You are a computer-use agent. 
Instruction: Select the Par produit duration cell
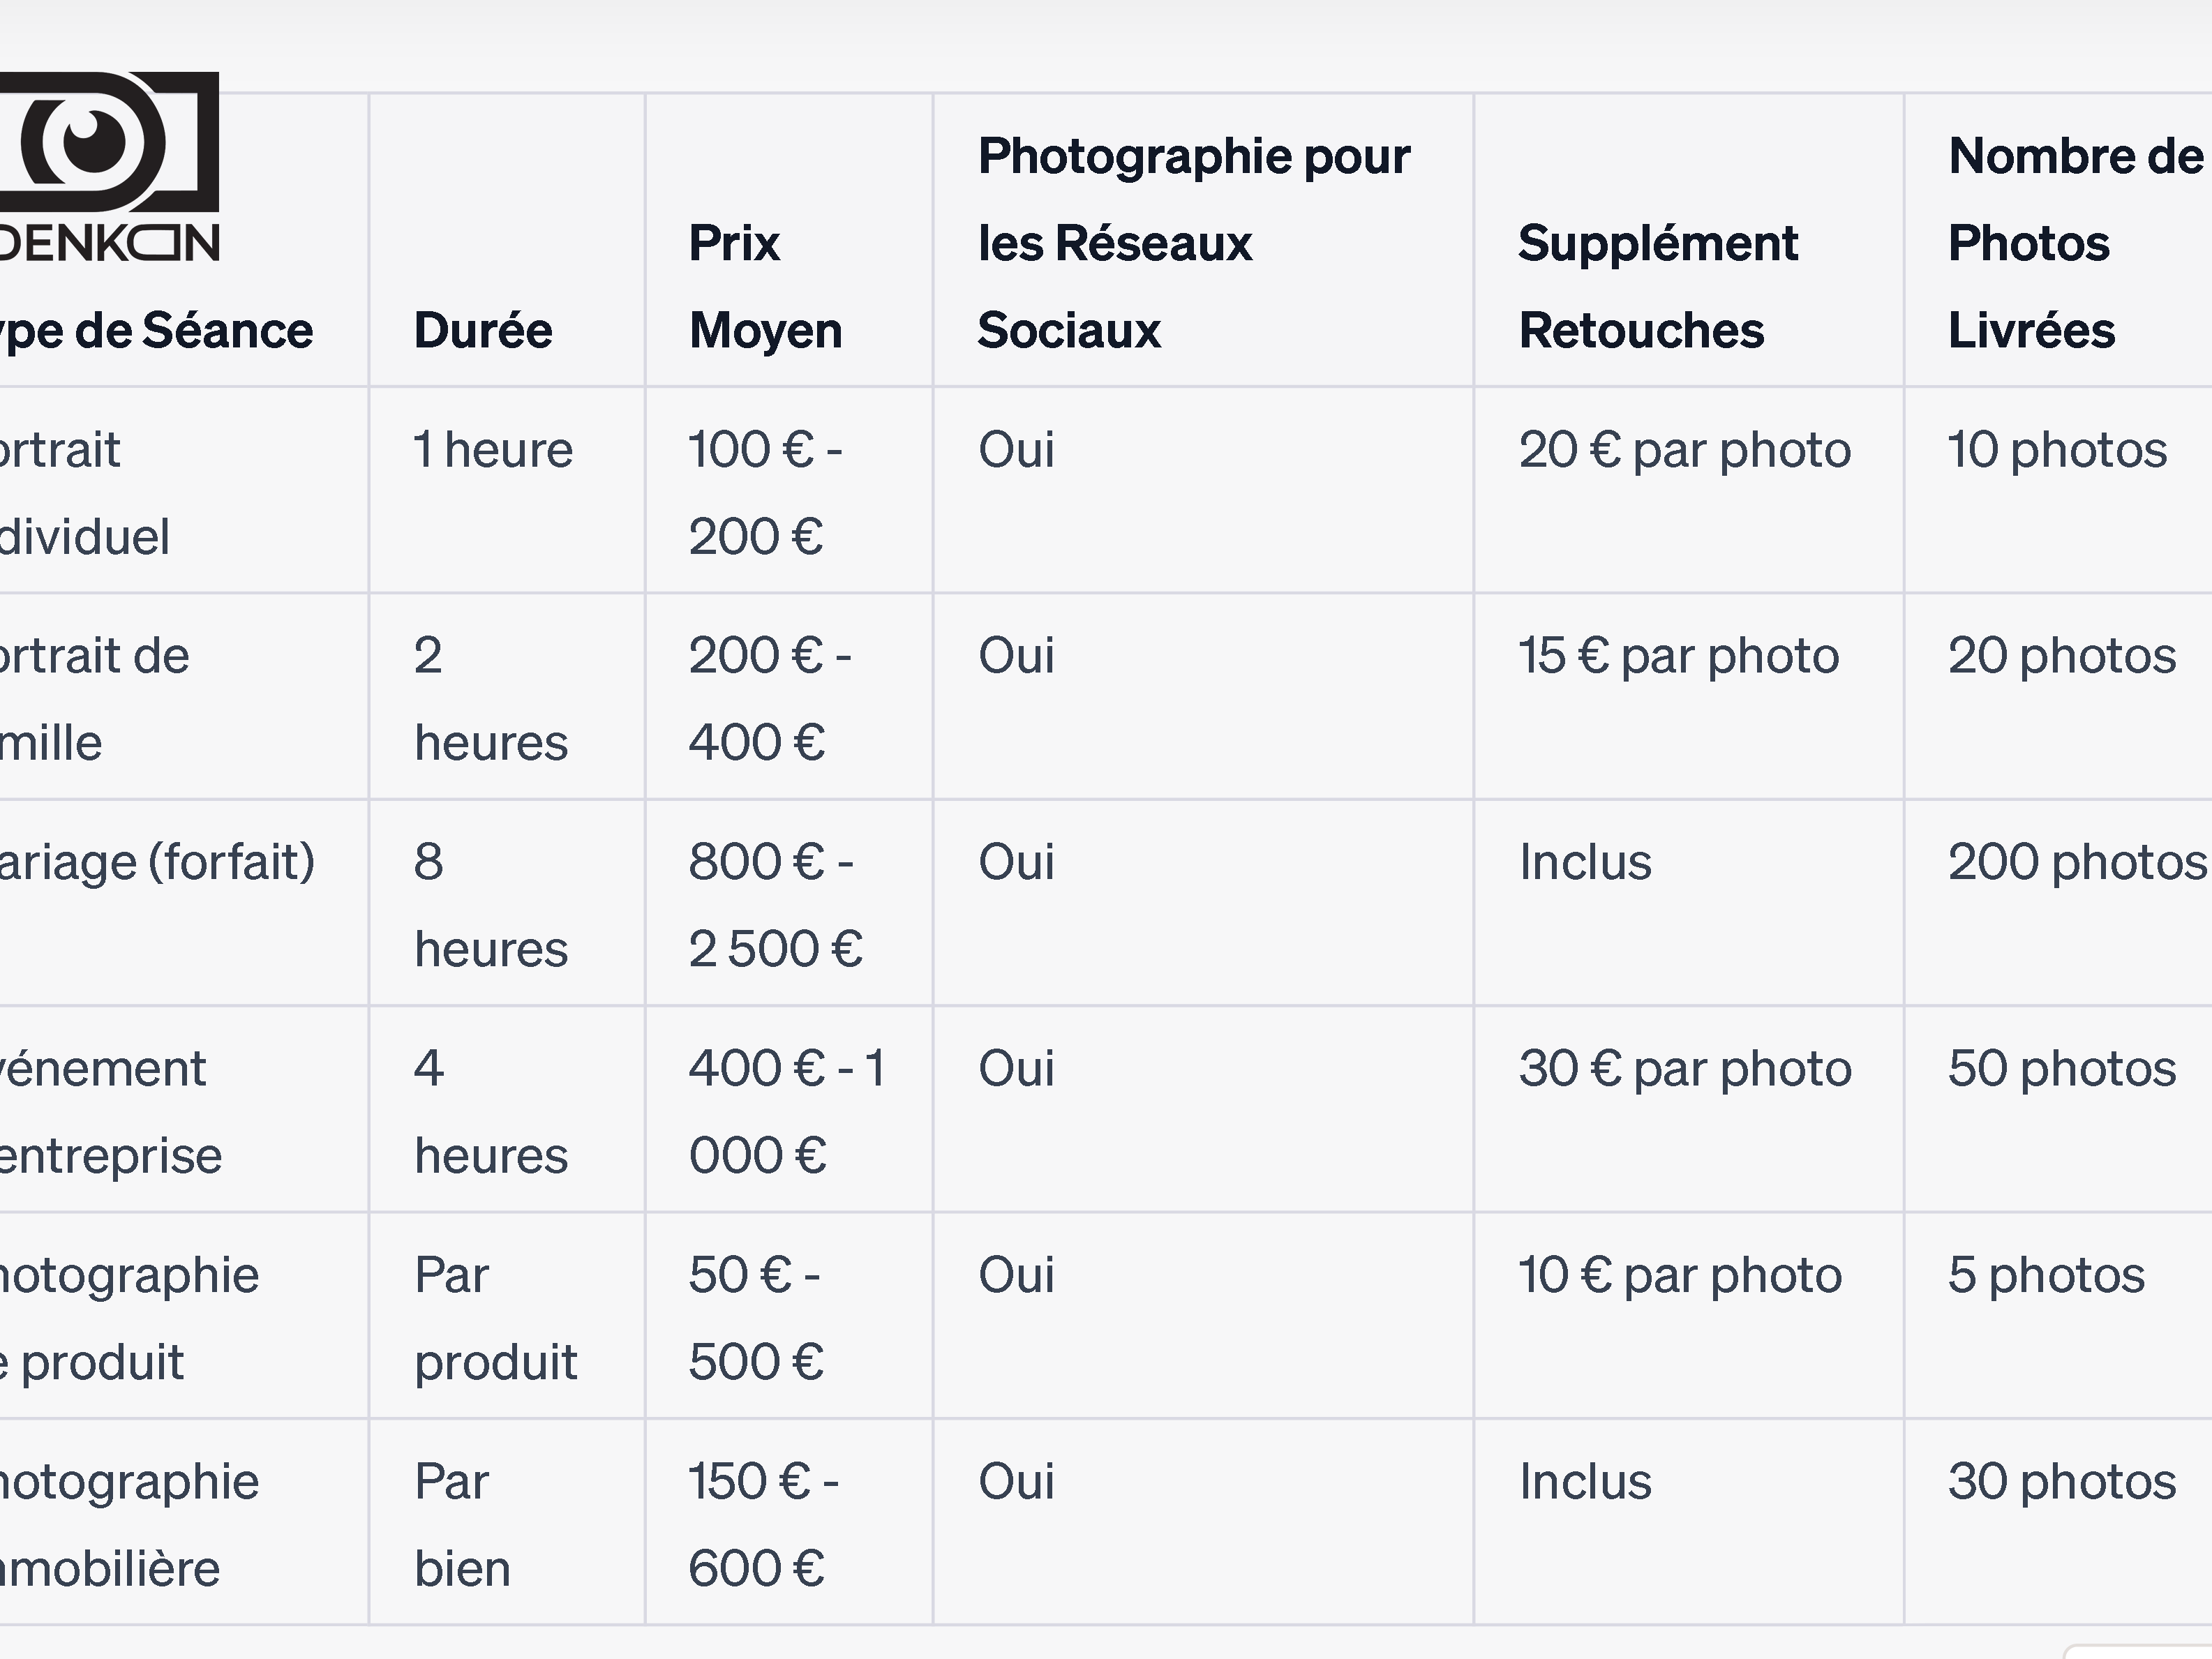(495, 1318)
